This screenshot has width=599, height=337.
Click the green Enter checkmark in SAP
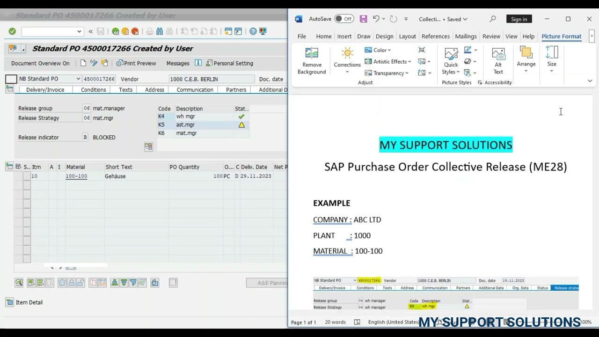tap(12, 31)
